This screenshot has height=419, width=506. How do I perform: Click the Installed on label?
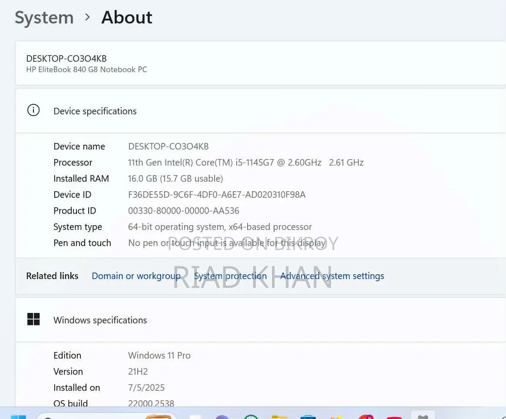[x=77, y=388]
